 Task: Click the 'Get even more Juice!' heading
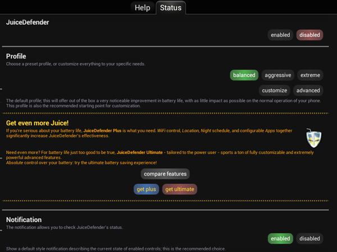point(38,123)
